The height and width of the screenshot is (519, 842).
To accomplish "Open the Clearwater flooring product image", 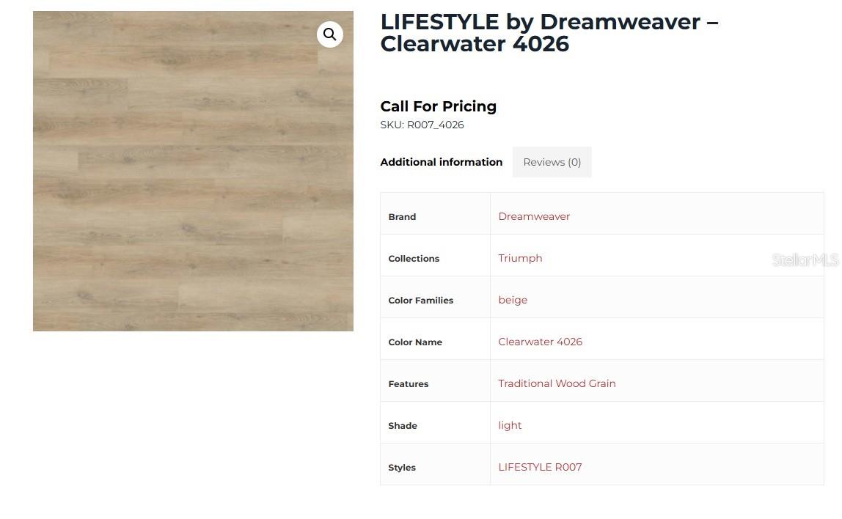I will [x=193, y=183].
